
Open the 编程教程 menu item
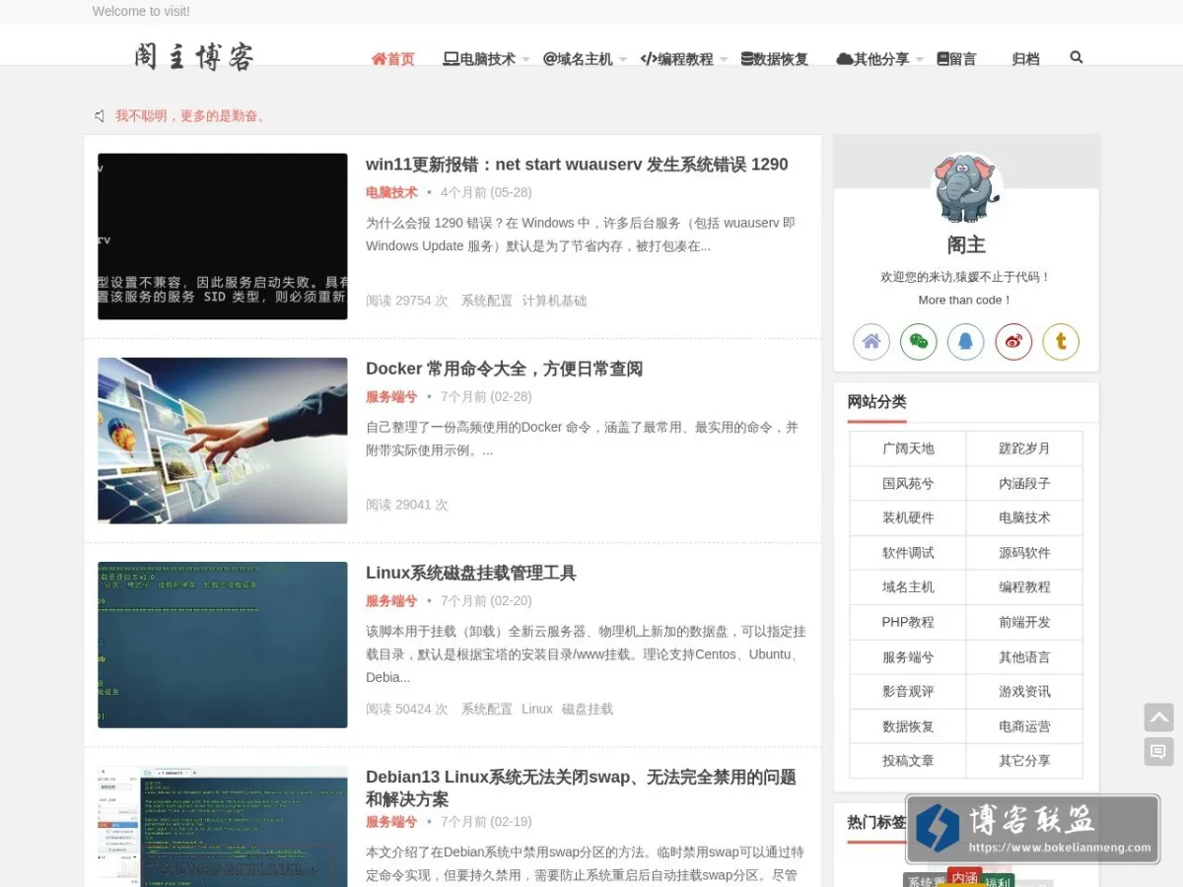point(676,59)
